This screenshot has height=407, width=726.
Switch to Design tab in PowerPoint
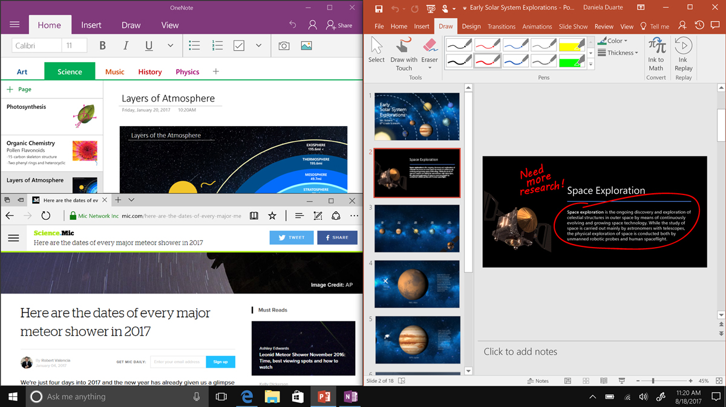471,27
